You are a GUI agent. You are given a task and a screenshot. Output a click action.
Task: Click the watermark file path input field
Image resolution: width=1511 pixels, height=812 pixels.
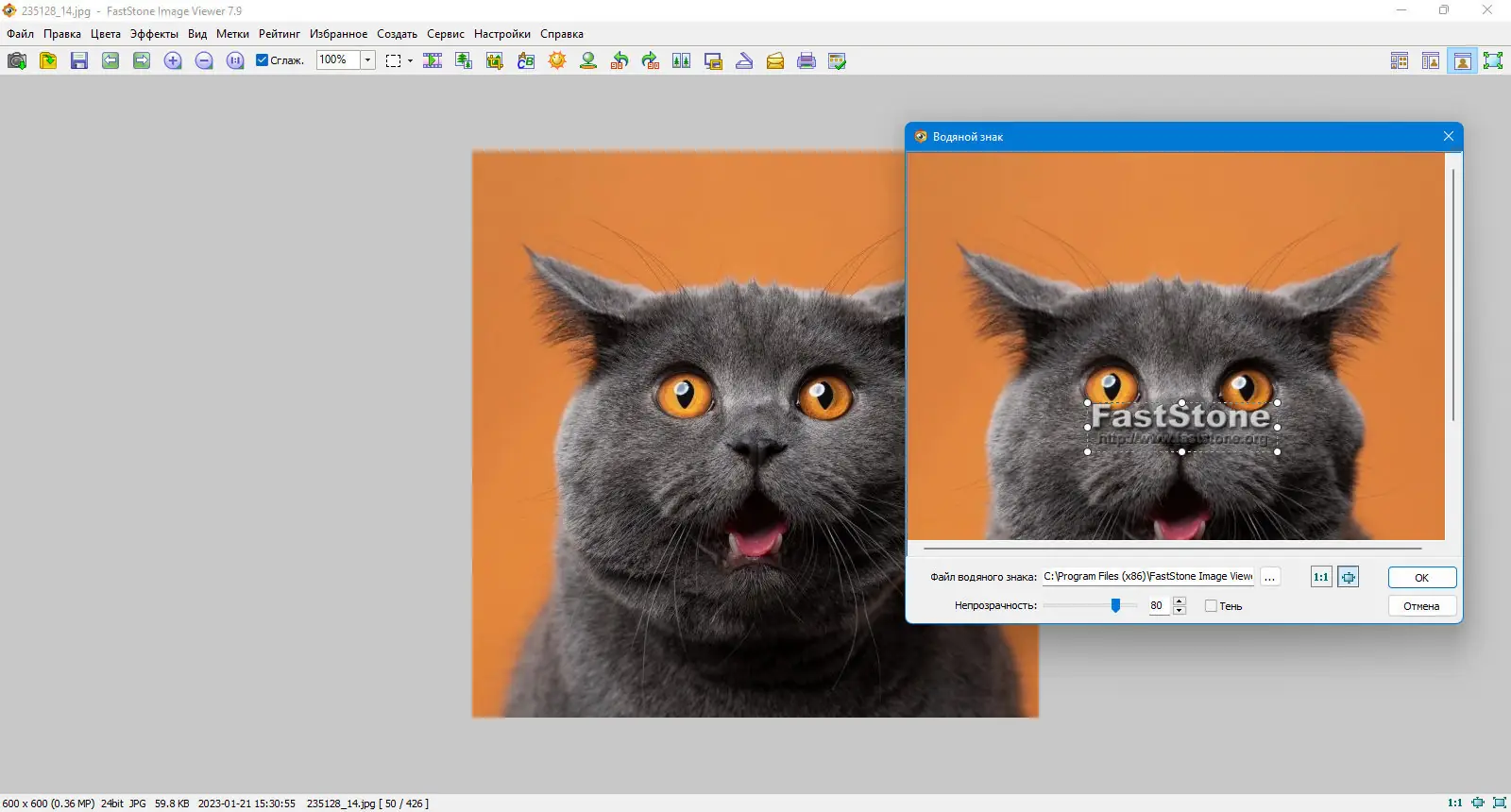point(1147,576)
